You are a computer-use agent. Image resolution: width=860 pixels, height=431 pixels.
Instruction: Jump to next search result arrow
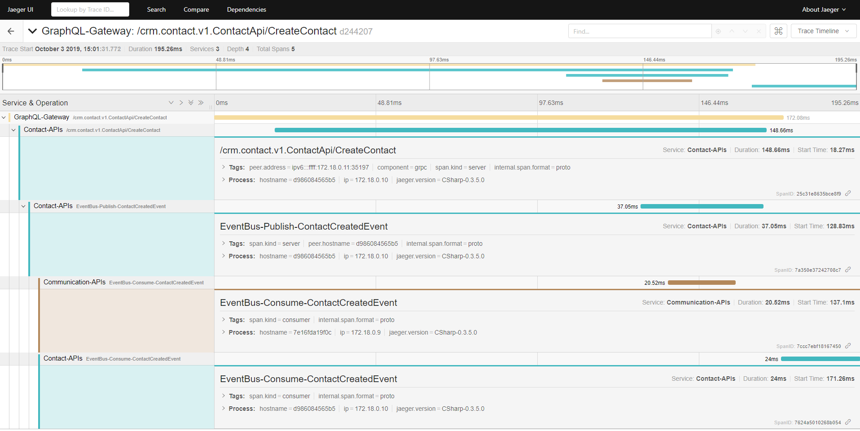(x=745, y=31)
